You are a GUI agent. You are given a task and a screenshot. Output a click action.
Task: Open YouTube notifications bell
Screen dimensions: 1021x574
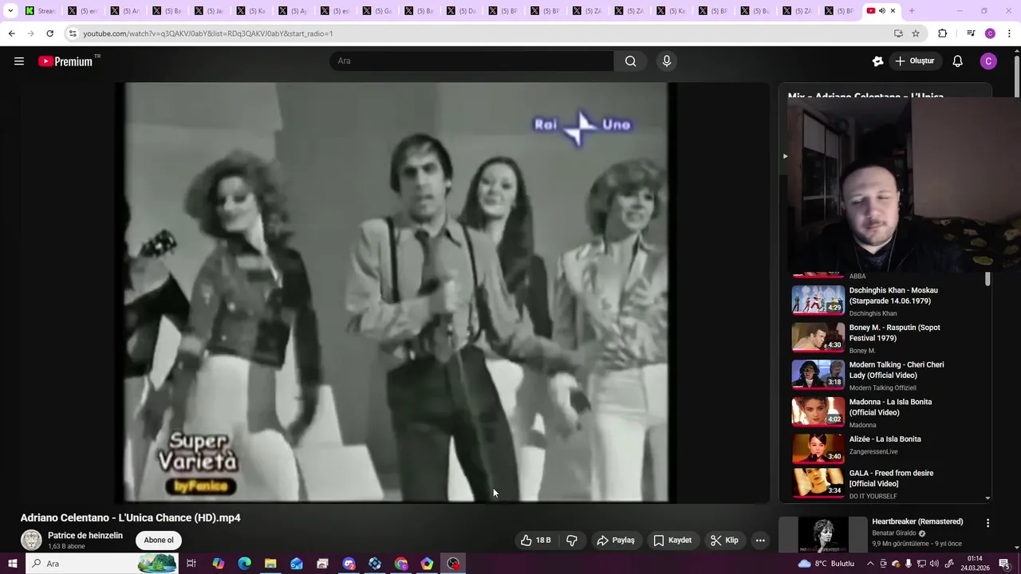958,61
